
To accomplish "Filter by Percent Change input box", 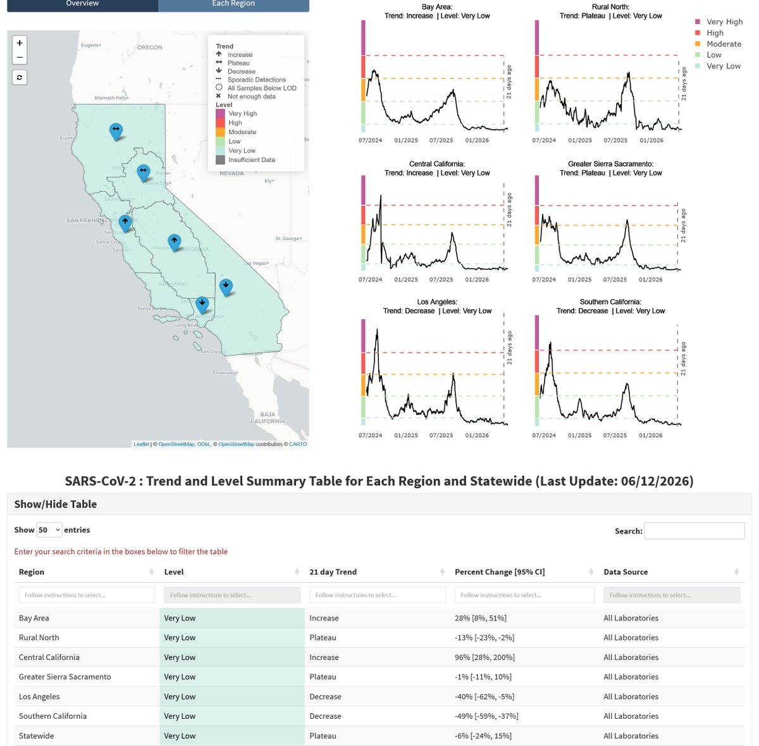I will 524,595.
